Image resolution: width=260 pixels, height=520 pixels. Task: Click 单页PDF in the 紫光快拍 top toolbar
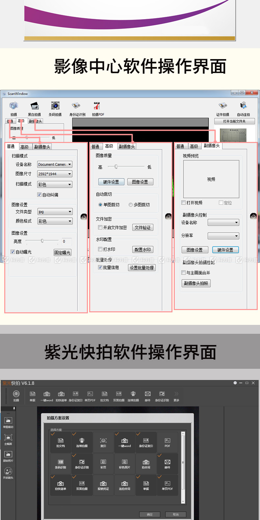(x=90, y=397)
